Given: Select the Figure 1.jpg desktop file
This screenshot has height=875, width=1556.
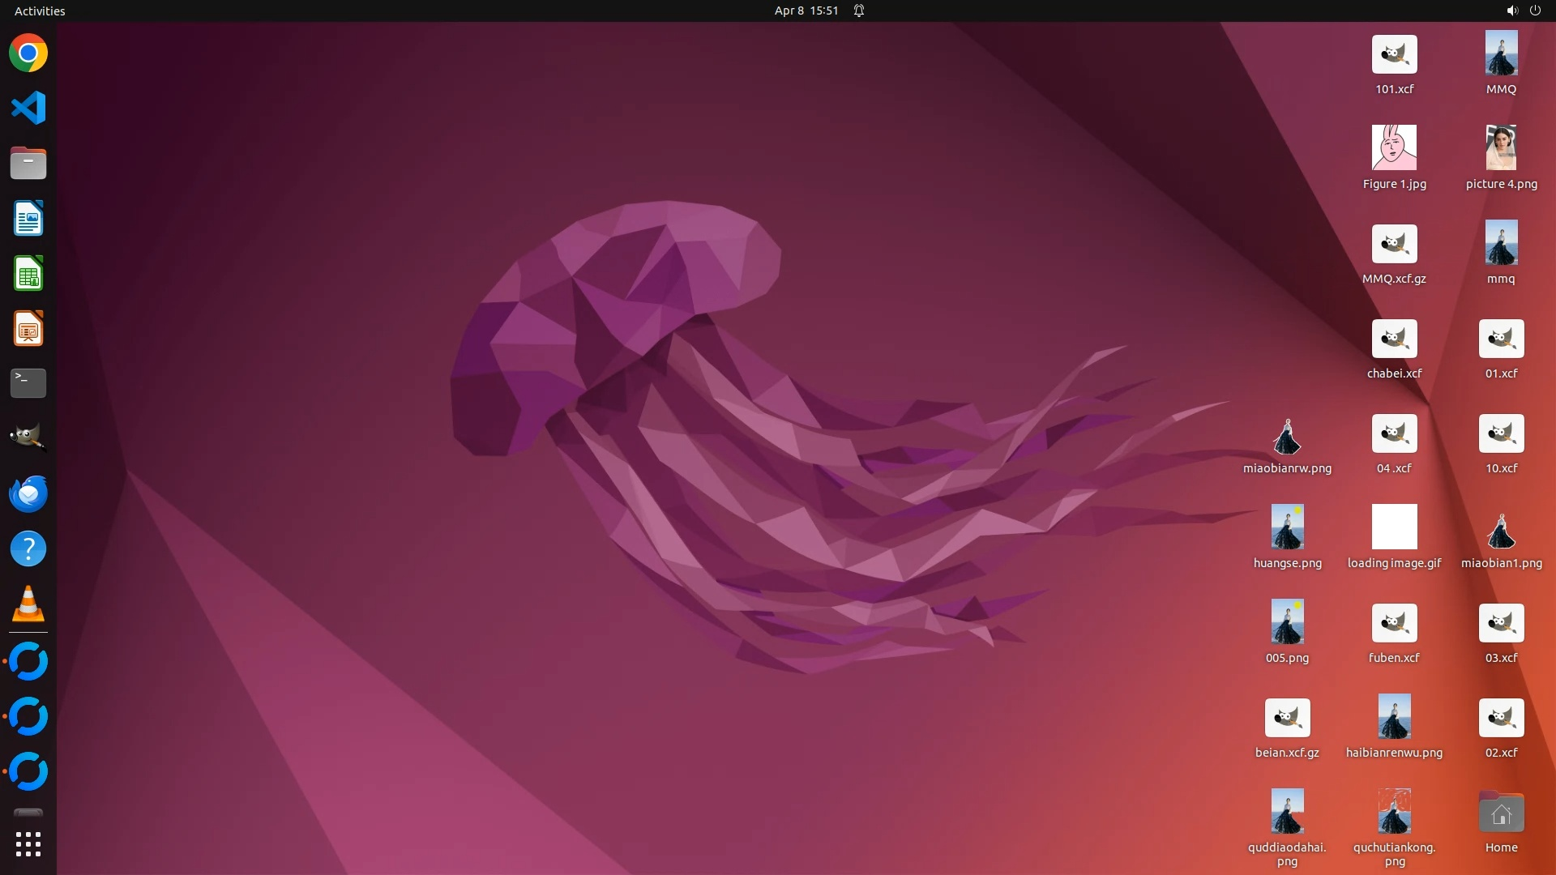Looking at the screenshot, I should (x=1394, y=147).
